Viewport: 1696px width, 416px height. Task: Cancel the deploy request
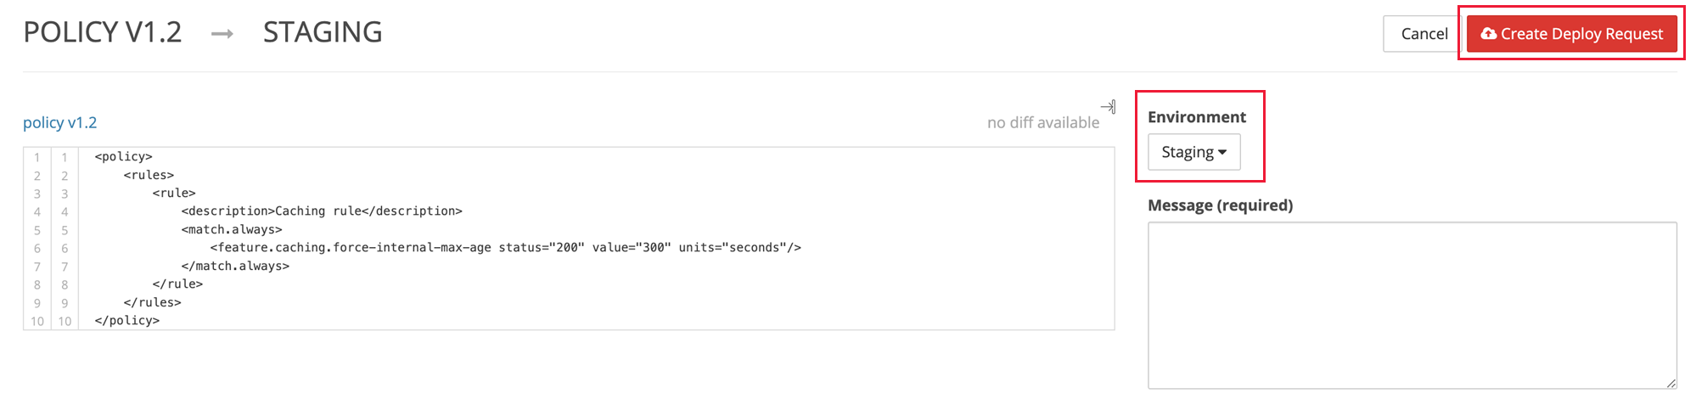1424,34
